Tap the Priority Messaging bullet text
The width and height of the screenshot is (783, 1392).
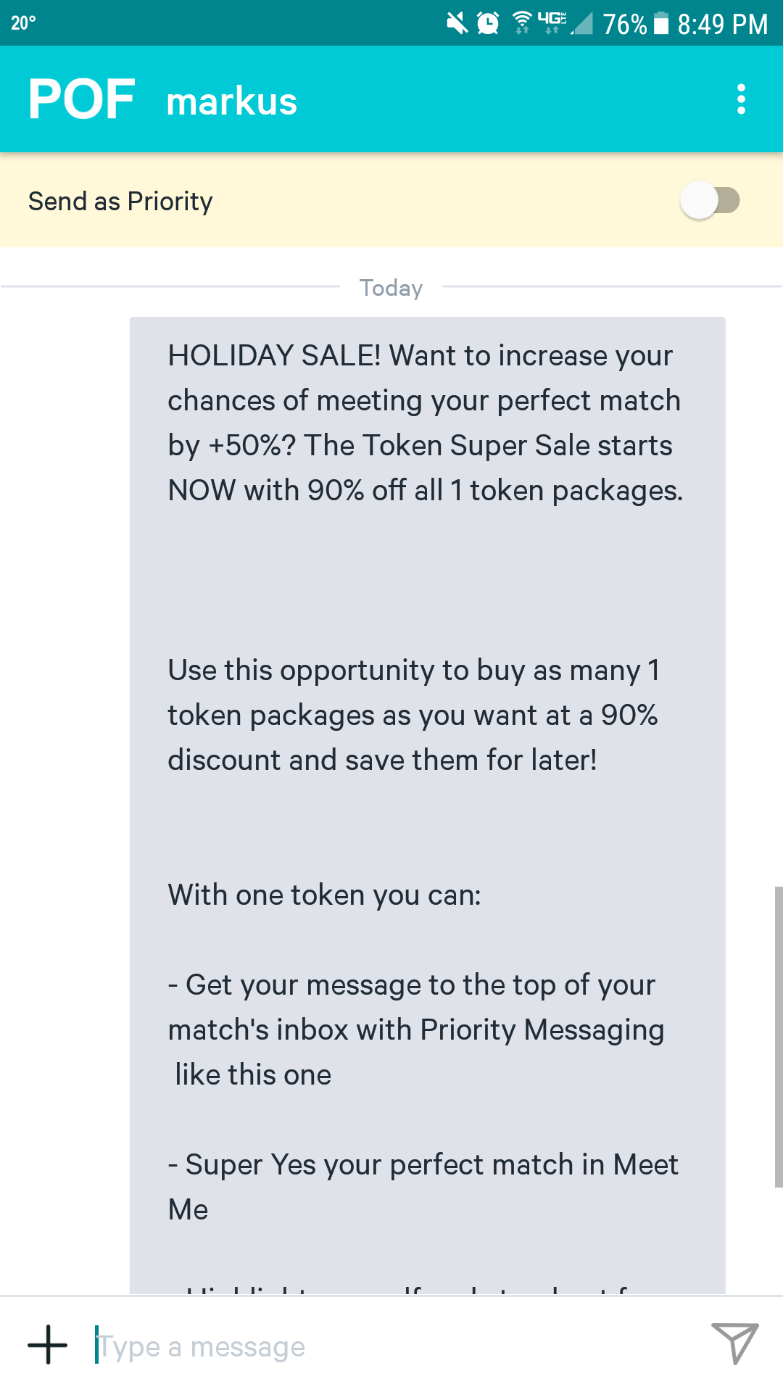pos(416,1029)
